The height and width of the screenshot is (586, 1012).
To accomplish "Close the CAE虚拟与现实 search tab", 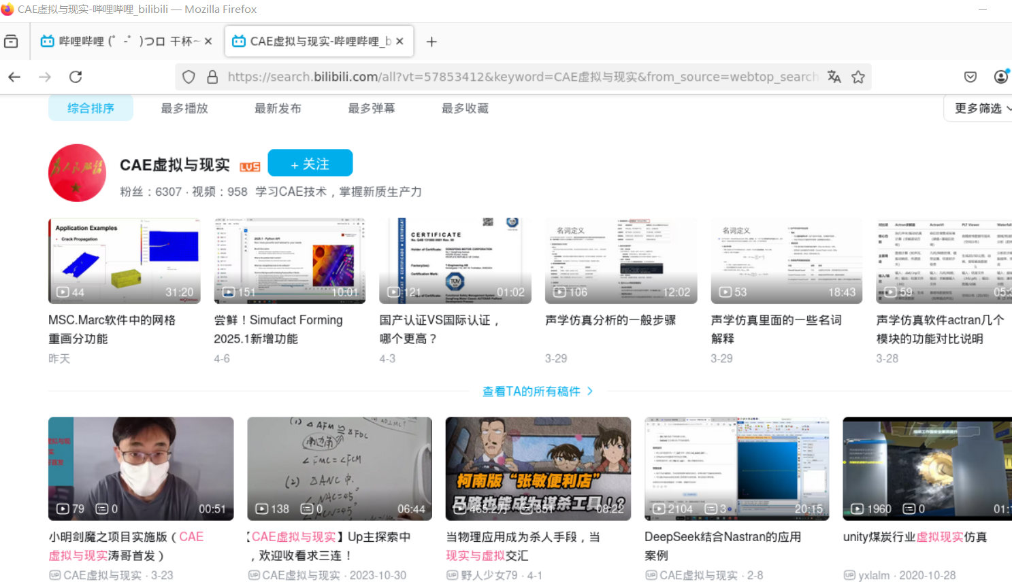I will click(399, 41).
